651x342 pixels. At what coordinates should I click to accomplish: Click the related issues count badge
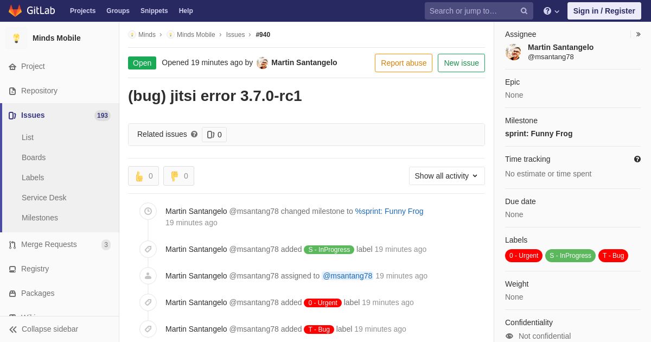coord(214,135)
